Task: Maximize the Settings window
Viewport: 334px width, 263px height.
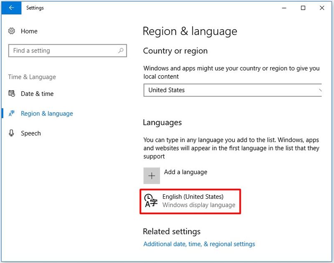Action: (x=303, y=8)
